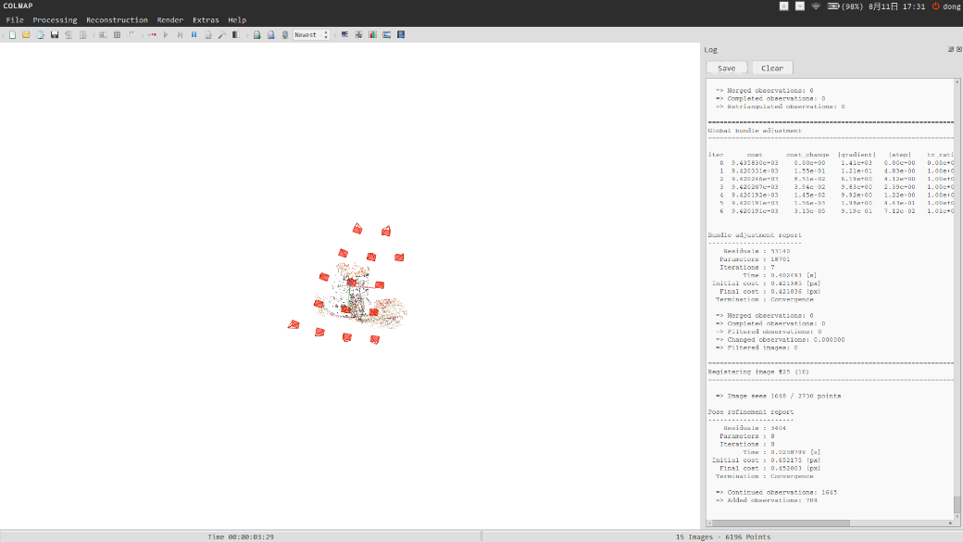
Task: Open the Newest model selector dropdown
Action: pyautogui.click(x=311, y=35)
